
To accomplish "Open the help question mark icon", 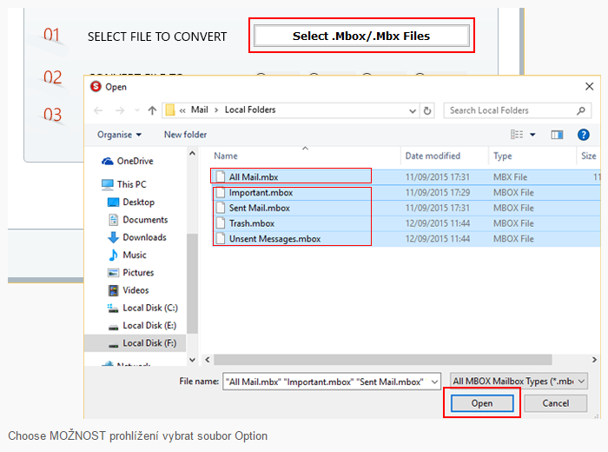I will (x=584, y=135).
